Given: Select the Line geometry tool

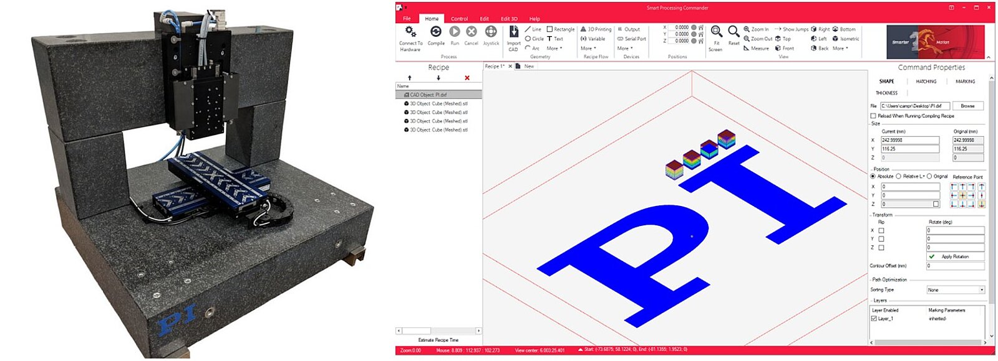Looking at the screenshot, I should (x=533, y=29).
